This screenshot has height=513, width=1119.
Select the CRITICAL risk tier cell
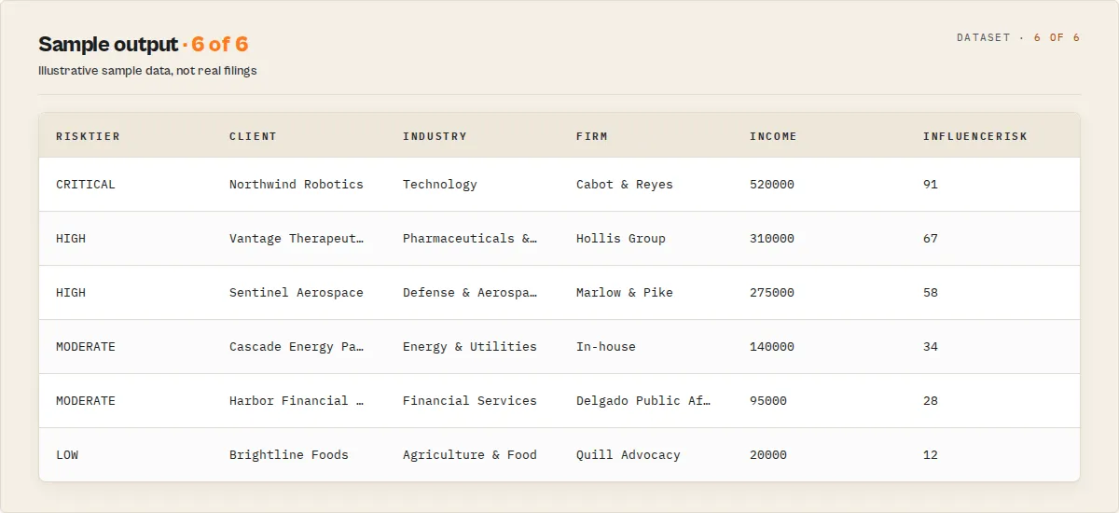click(86, 185)
